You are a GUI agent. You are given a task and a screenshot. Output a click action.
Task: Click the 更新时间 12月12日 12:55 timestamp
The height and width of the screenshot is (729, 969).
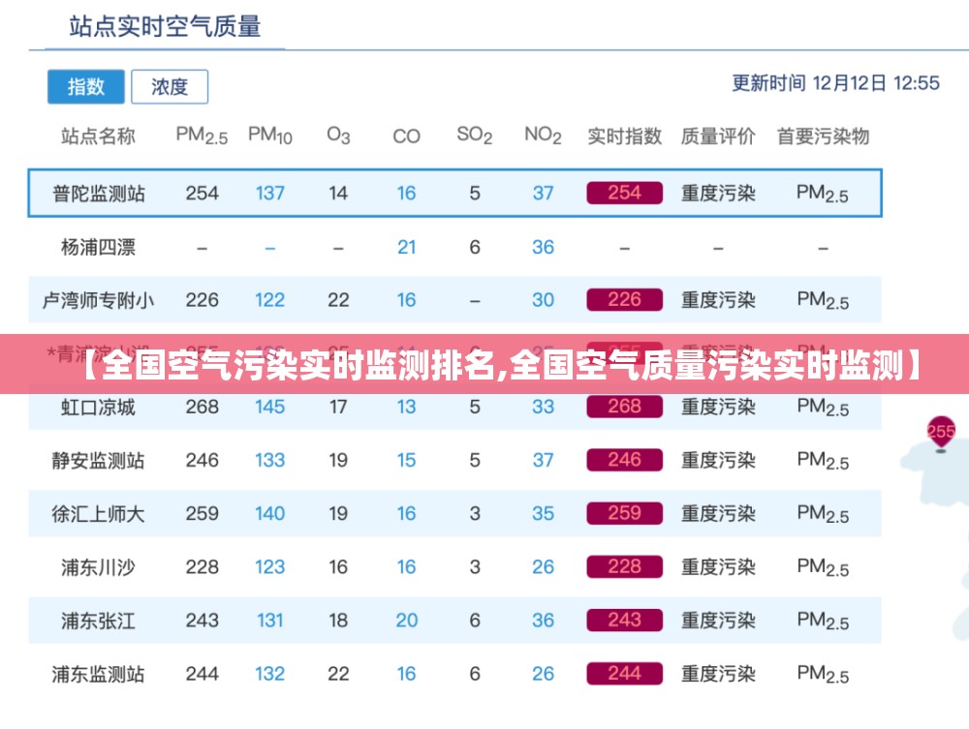click(x=835, y=82)
